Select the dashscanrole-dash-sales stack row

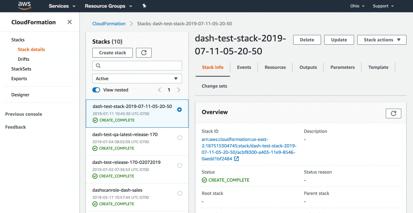tap(137, 197)
